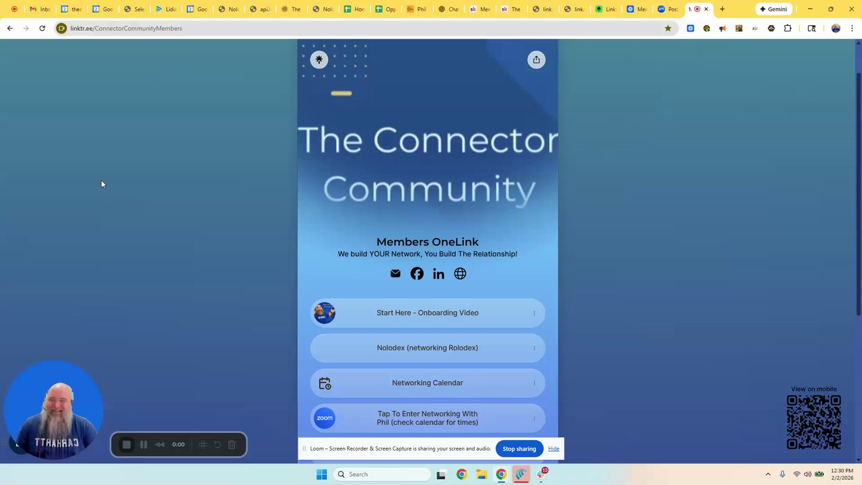The image size is (862, 485).
Task: Open the Networking Calendar link
Action: coord(428,383)
